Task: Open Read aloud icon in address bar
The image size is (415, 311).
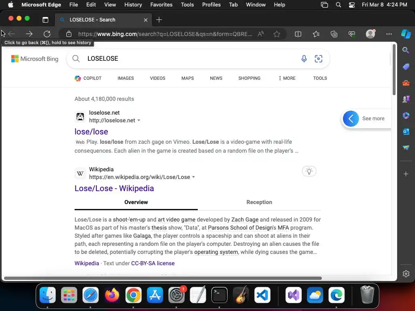Action: click(x=261, y=34)
